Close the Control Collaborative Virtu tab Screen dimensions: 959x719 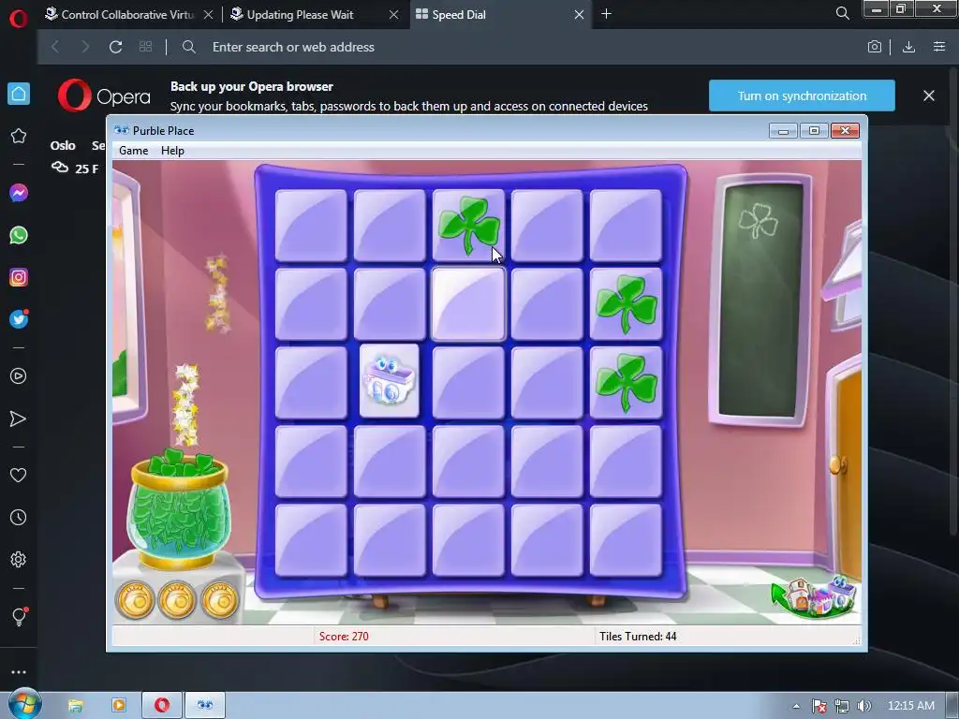[x=208, y=14]
